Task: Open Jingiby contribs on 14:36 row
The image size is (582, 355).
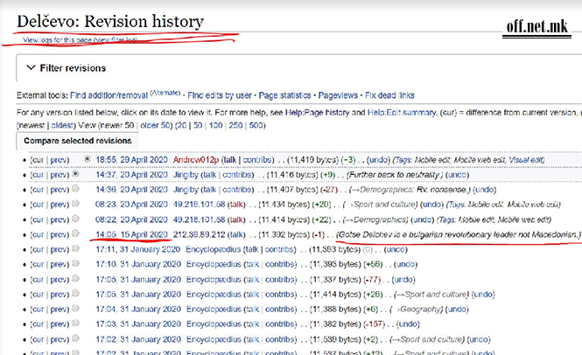Action: (238, 190)
